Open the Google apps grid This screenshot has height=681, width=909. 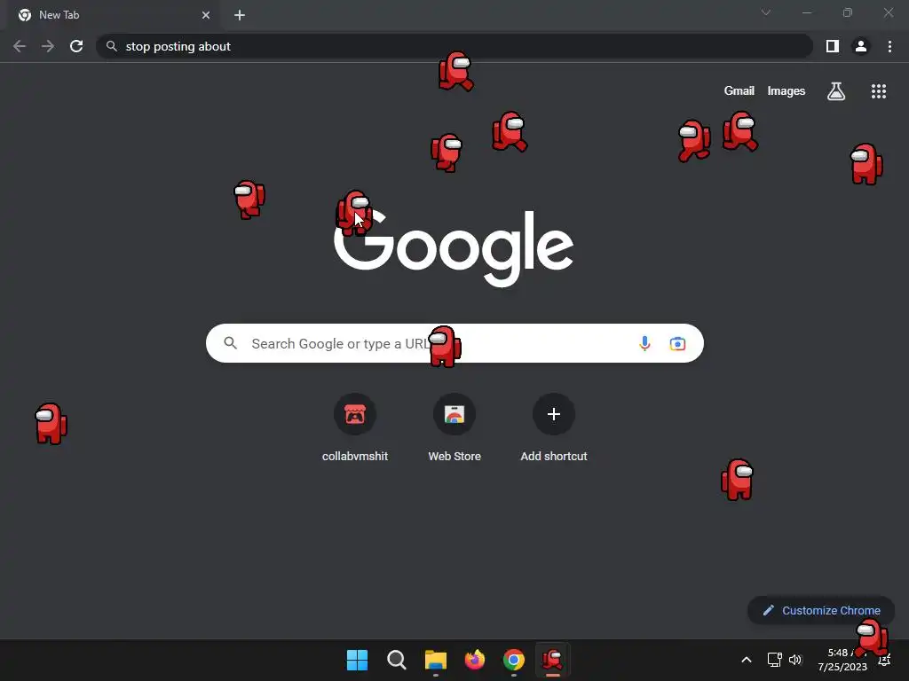879,91
